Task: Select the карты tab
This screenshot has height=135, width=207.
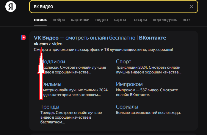Action: 120,20
